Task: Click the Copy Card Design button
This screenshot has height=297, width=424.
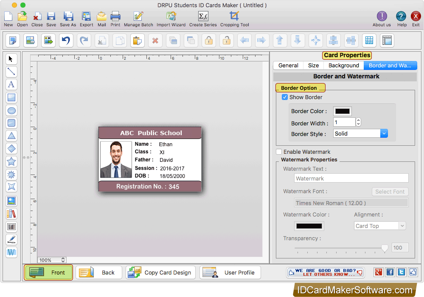Action: [160, 272]
